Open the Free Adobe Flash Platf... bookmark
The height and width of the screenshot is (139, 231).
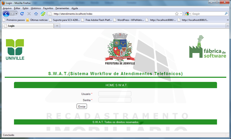[x=97, y=20]
